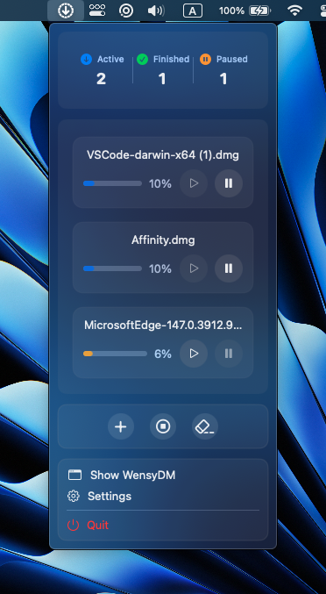Click the green Finished checkmark icon
Screen dimensions: 326x594
(142, 59)
